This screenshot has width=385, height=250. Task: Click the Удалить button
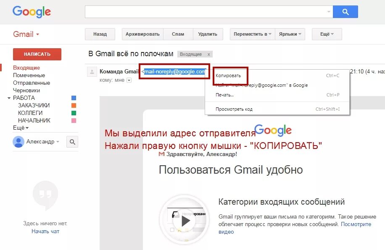click(208, 34)
